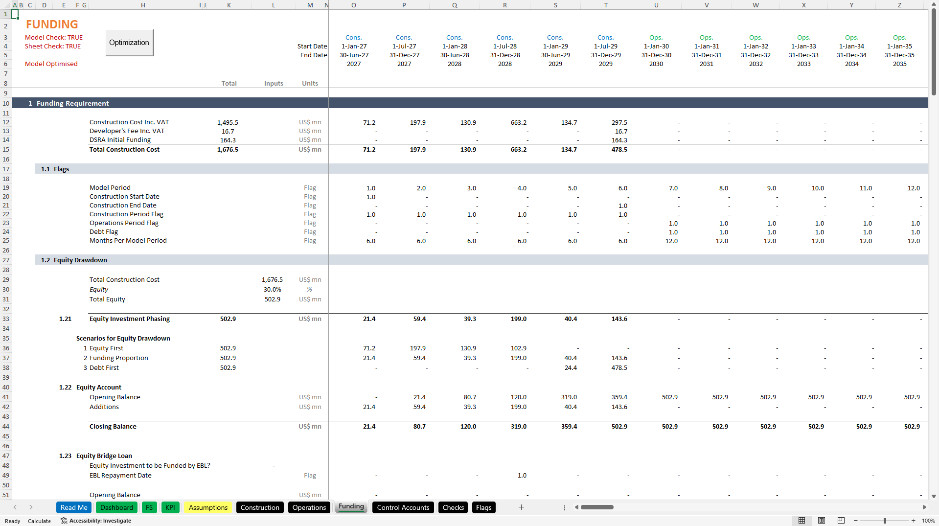The width and height of the screenshot is (939, 526).
Task: Select 'Equity First' scenario label
Action: click(106, 348)
